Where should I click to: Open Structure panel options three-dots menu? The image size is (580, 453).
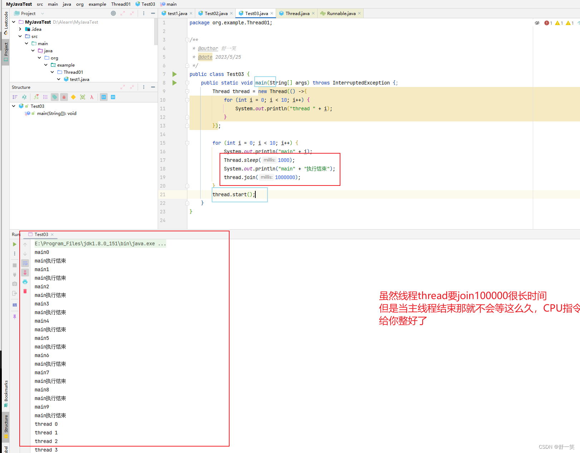(144, 87)
